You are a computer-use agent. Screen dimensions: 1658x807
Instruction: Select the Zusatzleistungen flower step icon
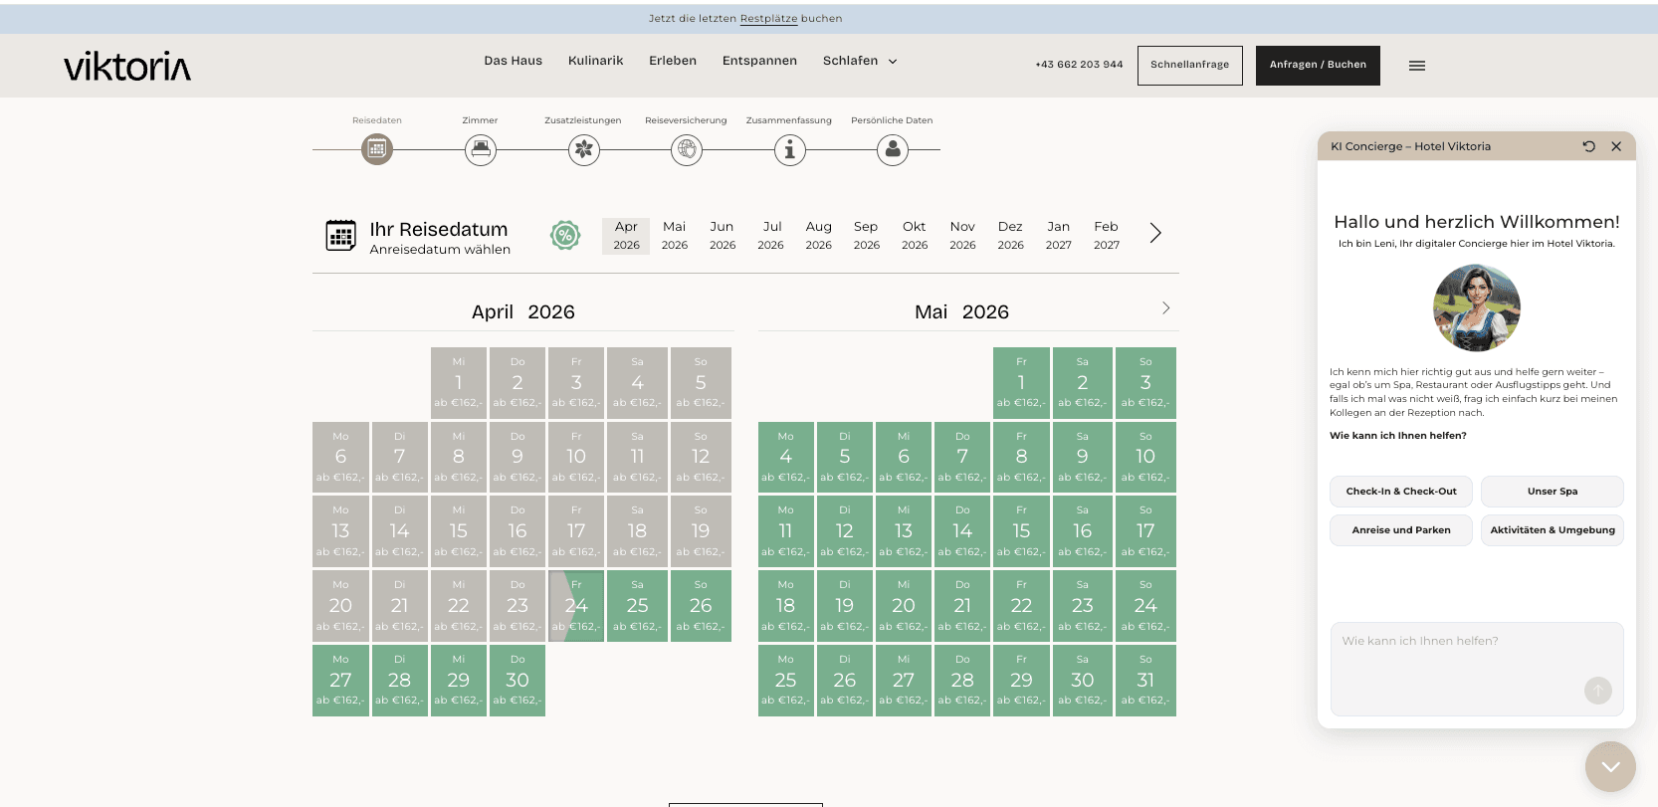584,149
